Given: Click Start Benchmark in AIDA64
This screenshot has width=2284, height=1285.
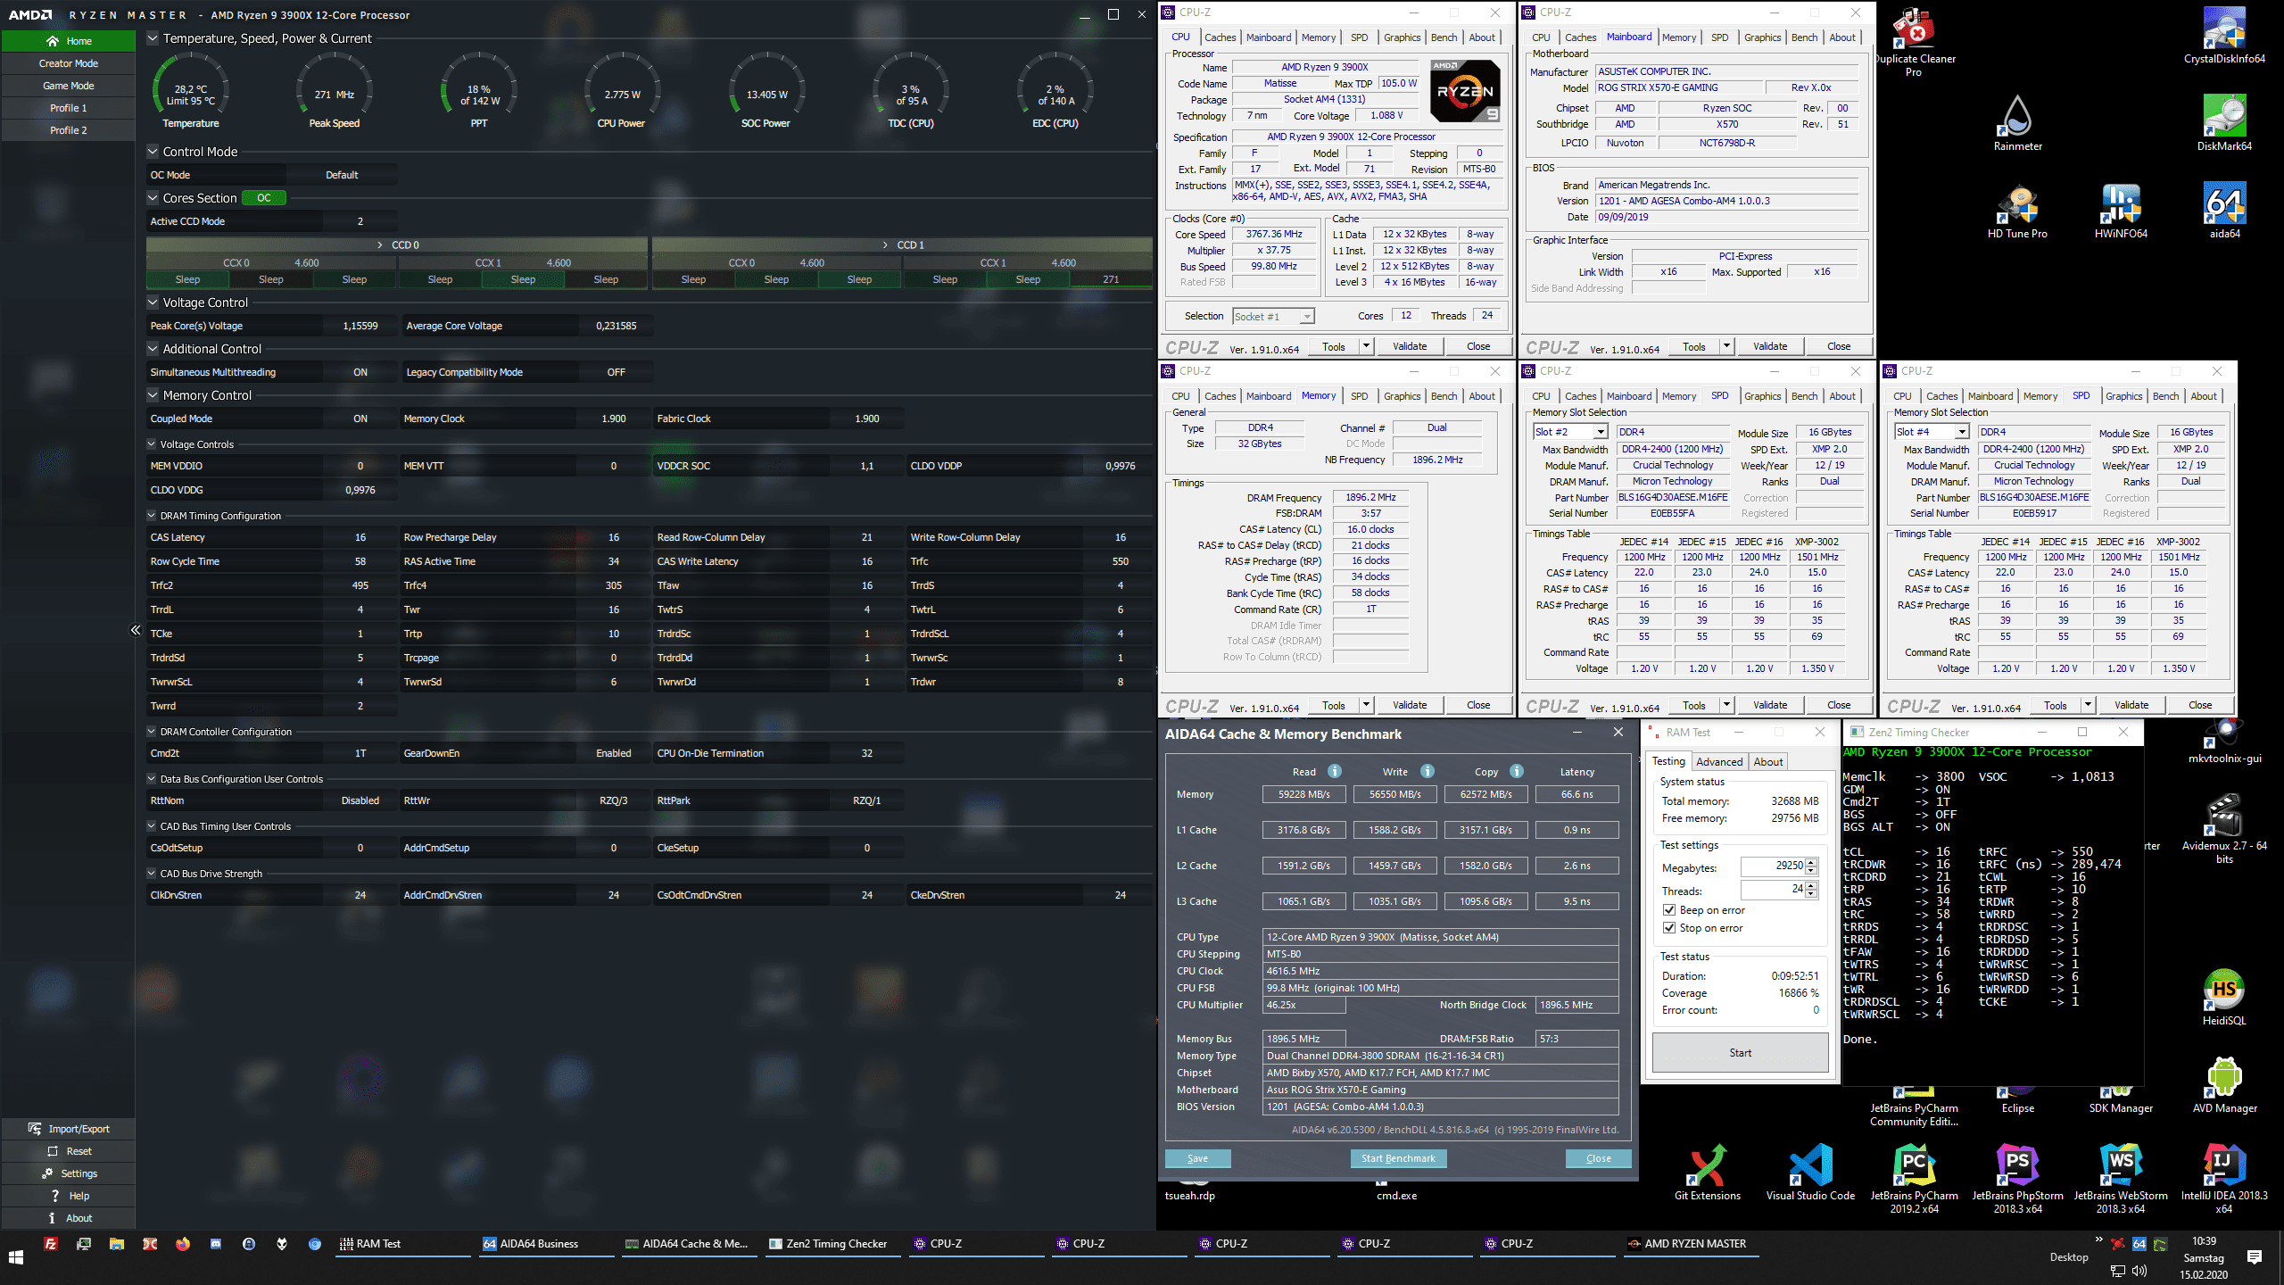Looking at the screenshot, I should coord(1398,1158).
